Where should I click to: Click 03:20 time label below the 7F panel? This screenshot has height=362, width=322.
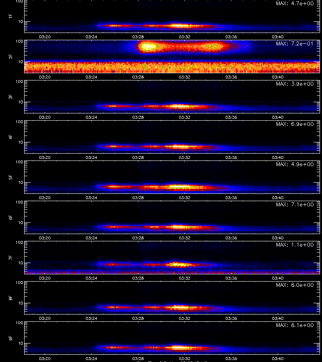tap(45, 278)
